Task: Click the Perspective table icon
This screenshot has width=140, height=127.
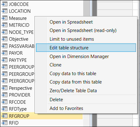Action: (x=5, y=88)
